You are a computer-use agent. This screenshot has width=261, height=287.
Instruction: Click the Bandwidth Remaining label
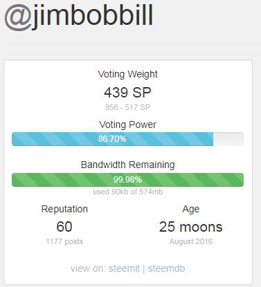(x=127, y=165)
